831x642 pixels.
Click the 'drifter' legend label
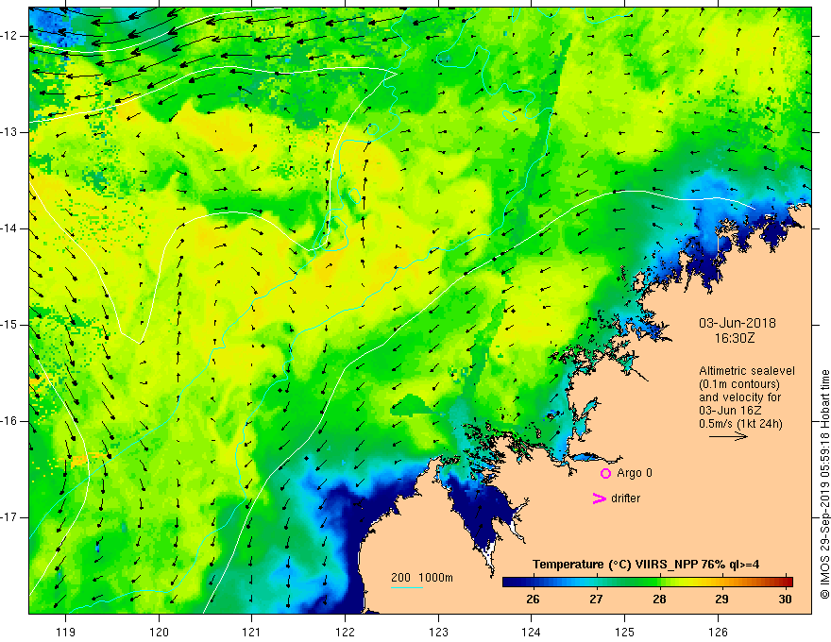pyautogui.click(x=625, y=498)
